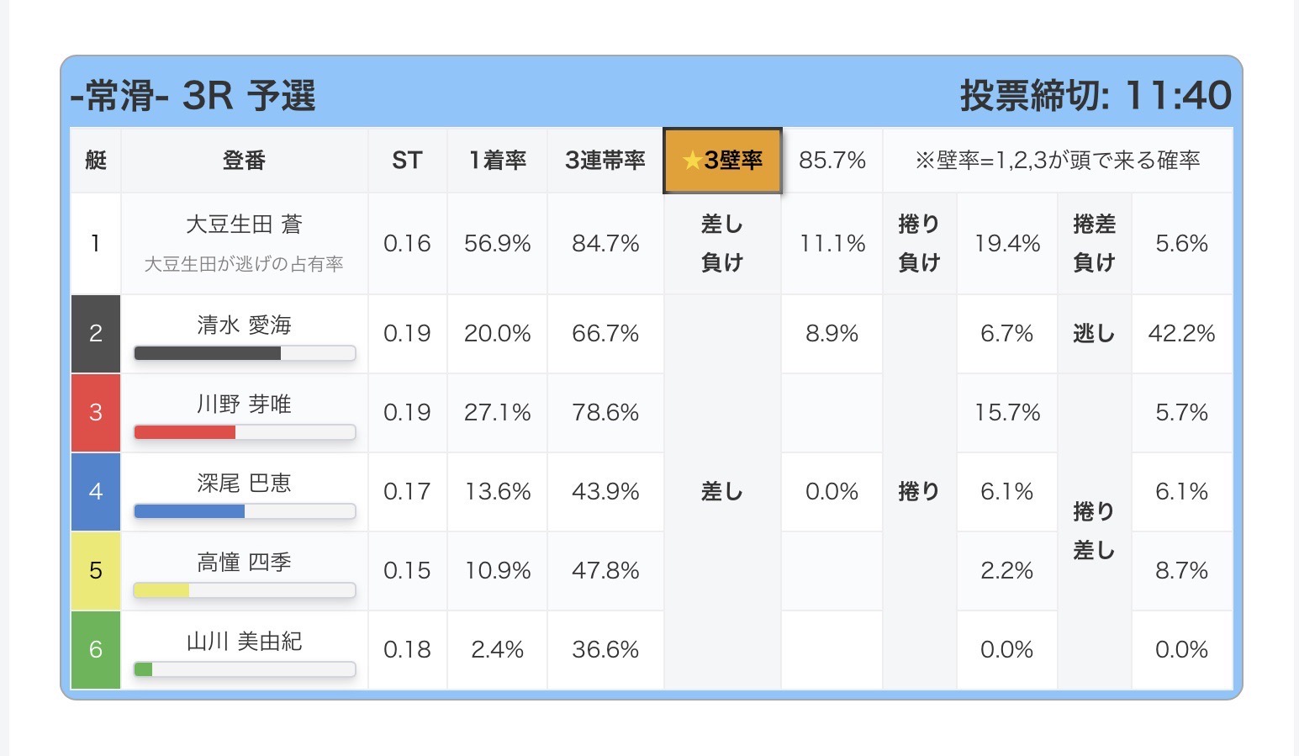This screenshot has height=756, width=1299.
Task: Click 高憧 四季 yellow occupancy bar
Action: tap(245, 590)
